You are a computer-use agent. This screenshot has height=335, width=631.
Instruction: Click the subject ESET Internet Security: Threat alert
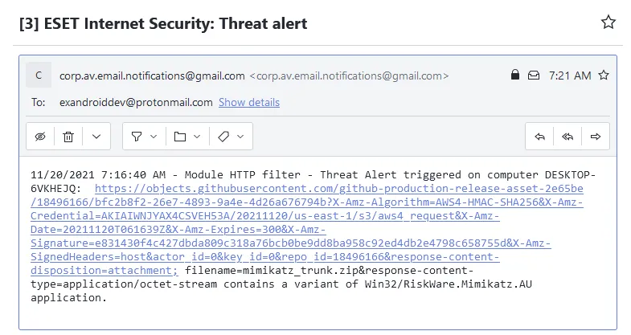click(175, 23)
